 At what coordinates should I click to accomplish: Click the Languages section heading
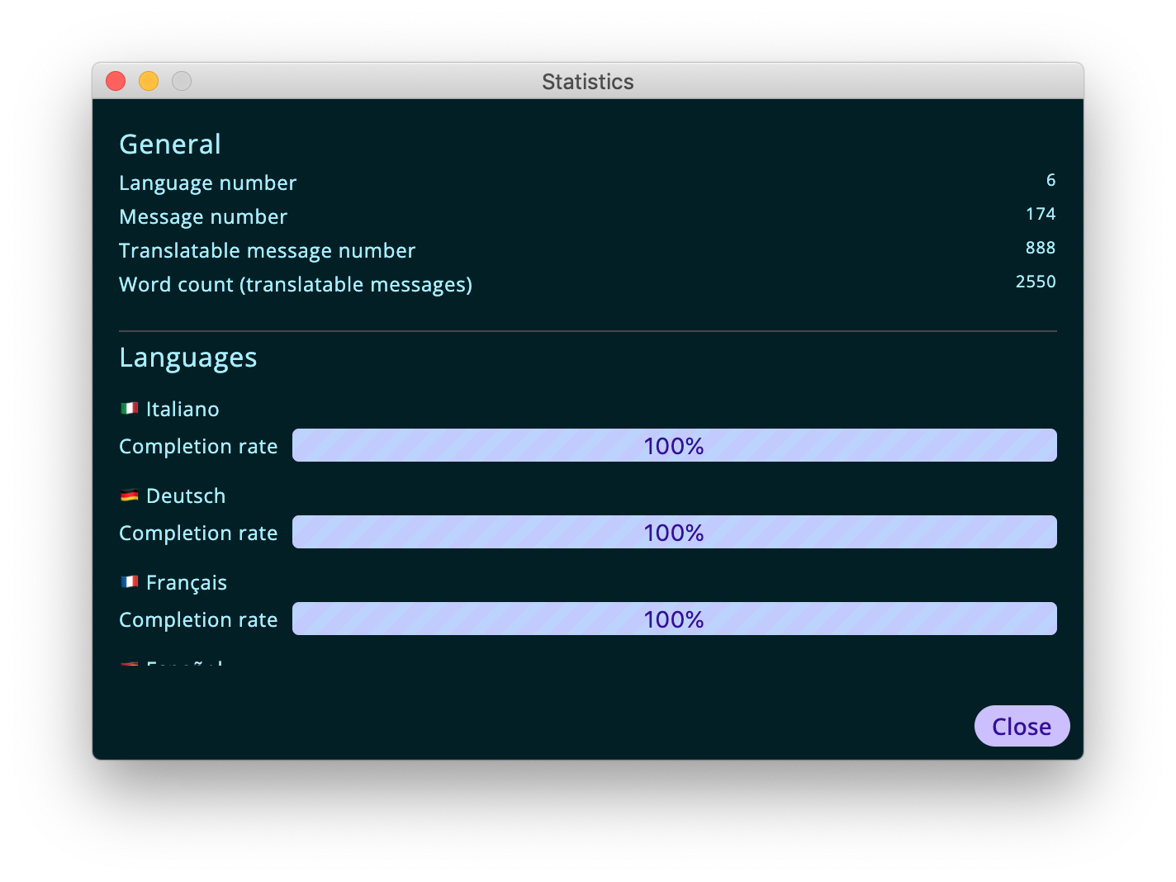pyautogui.click(x=188, y=358)
